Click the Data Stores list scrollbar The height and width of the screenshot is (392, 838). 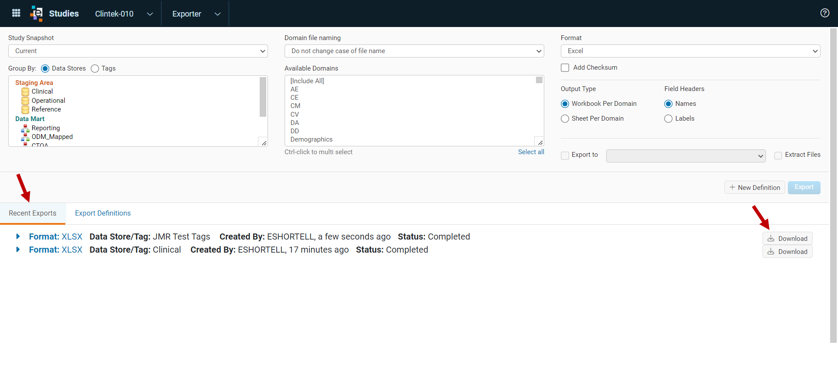[263, 97]
